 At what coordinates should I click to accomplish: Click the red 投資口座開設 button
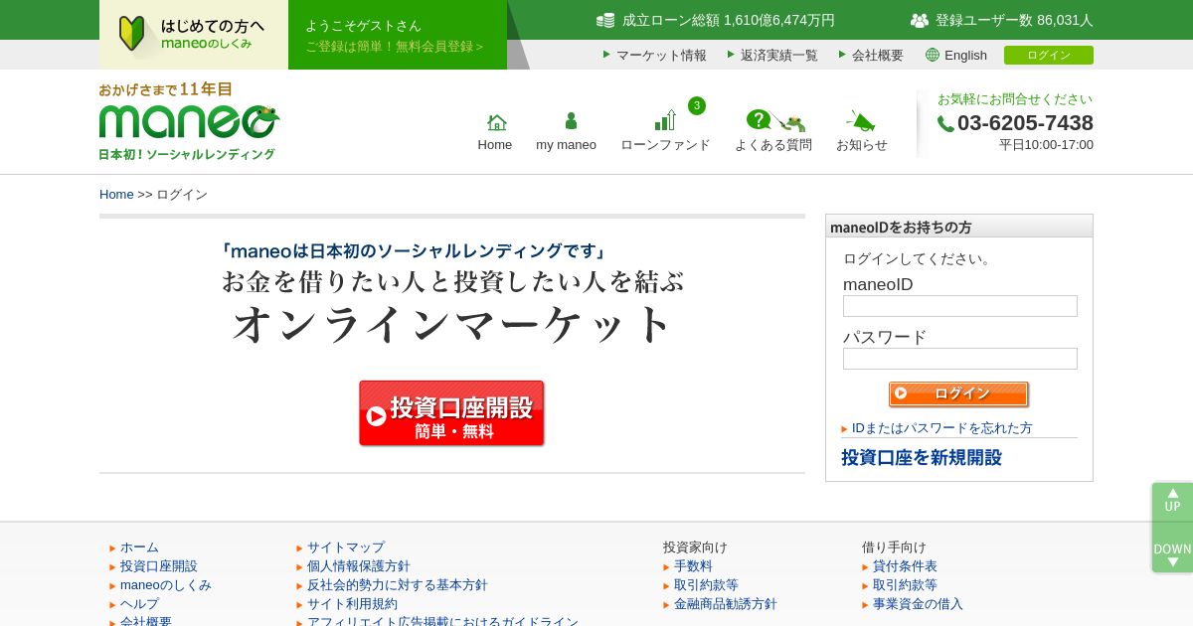[451, 412]
